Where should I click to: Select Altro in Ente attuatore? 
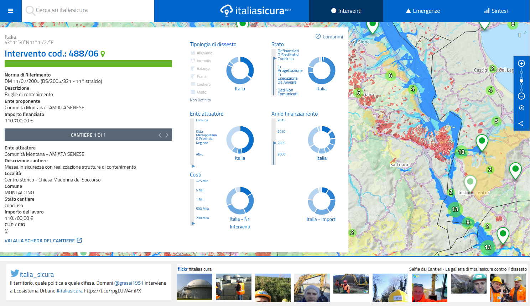(199, 154)
